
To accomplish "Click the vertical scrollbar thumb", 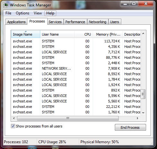I will 143,94.
